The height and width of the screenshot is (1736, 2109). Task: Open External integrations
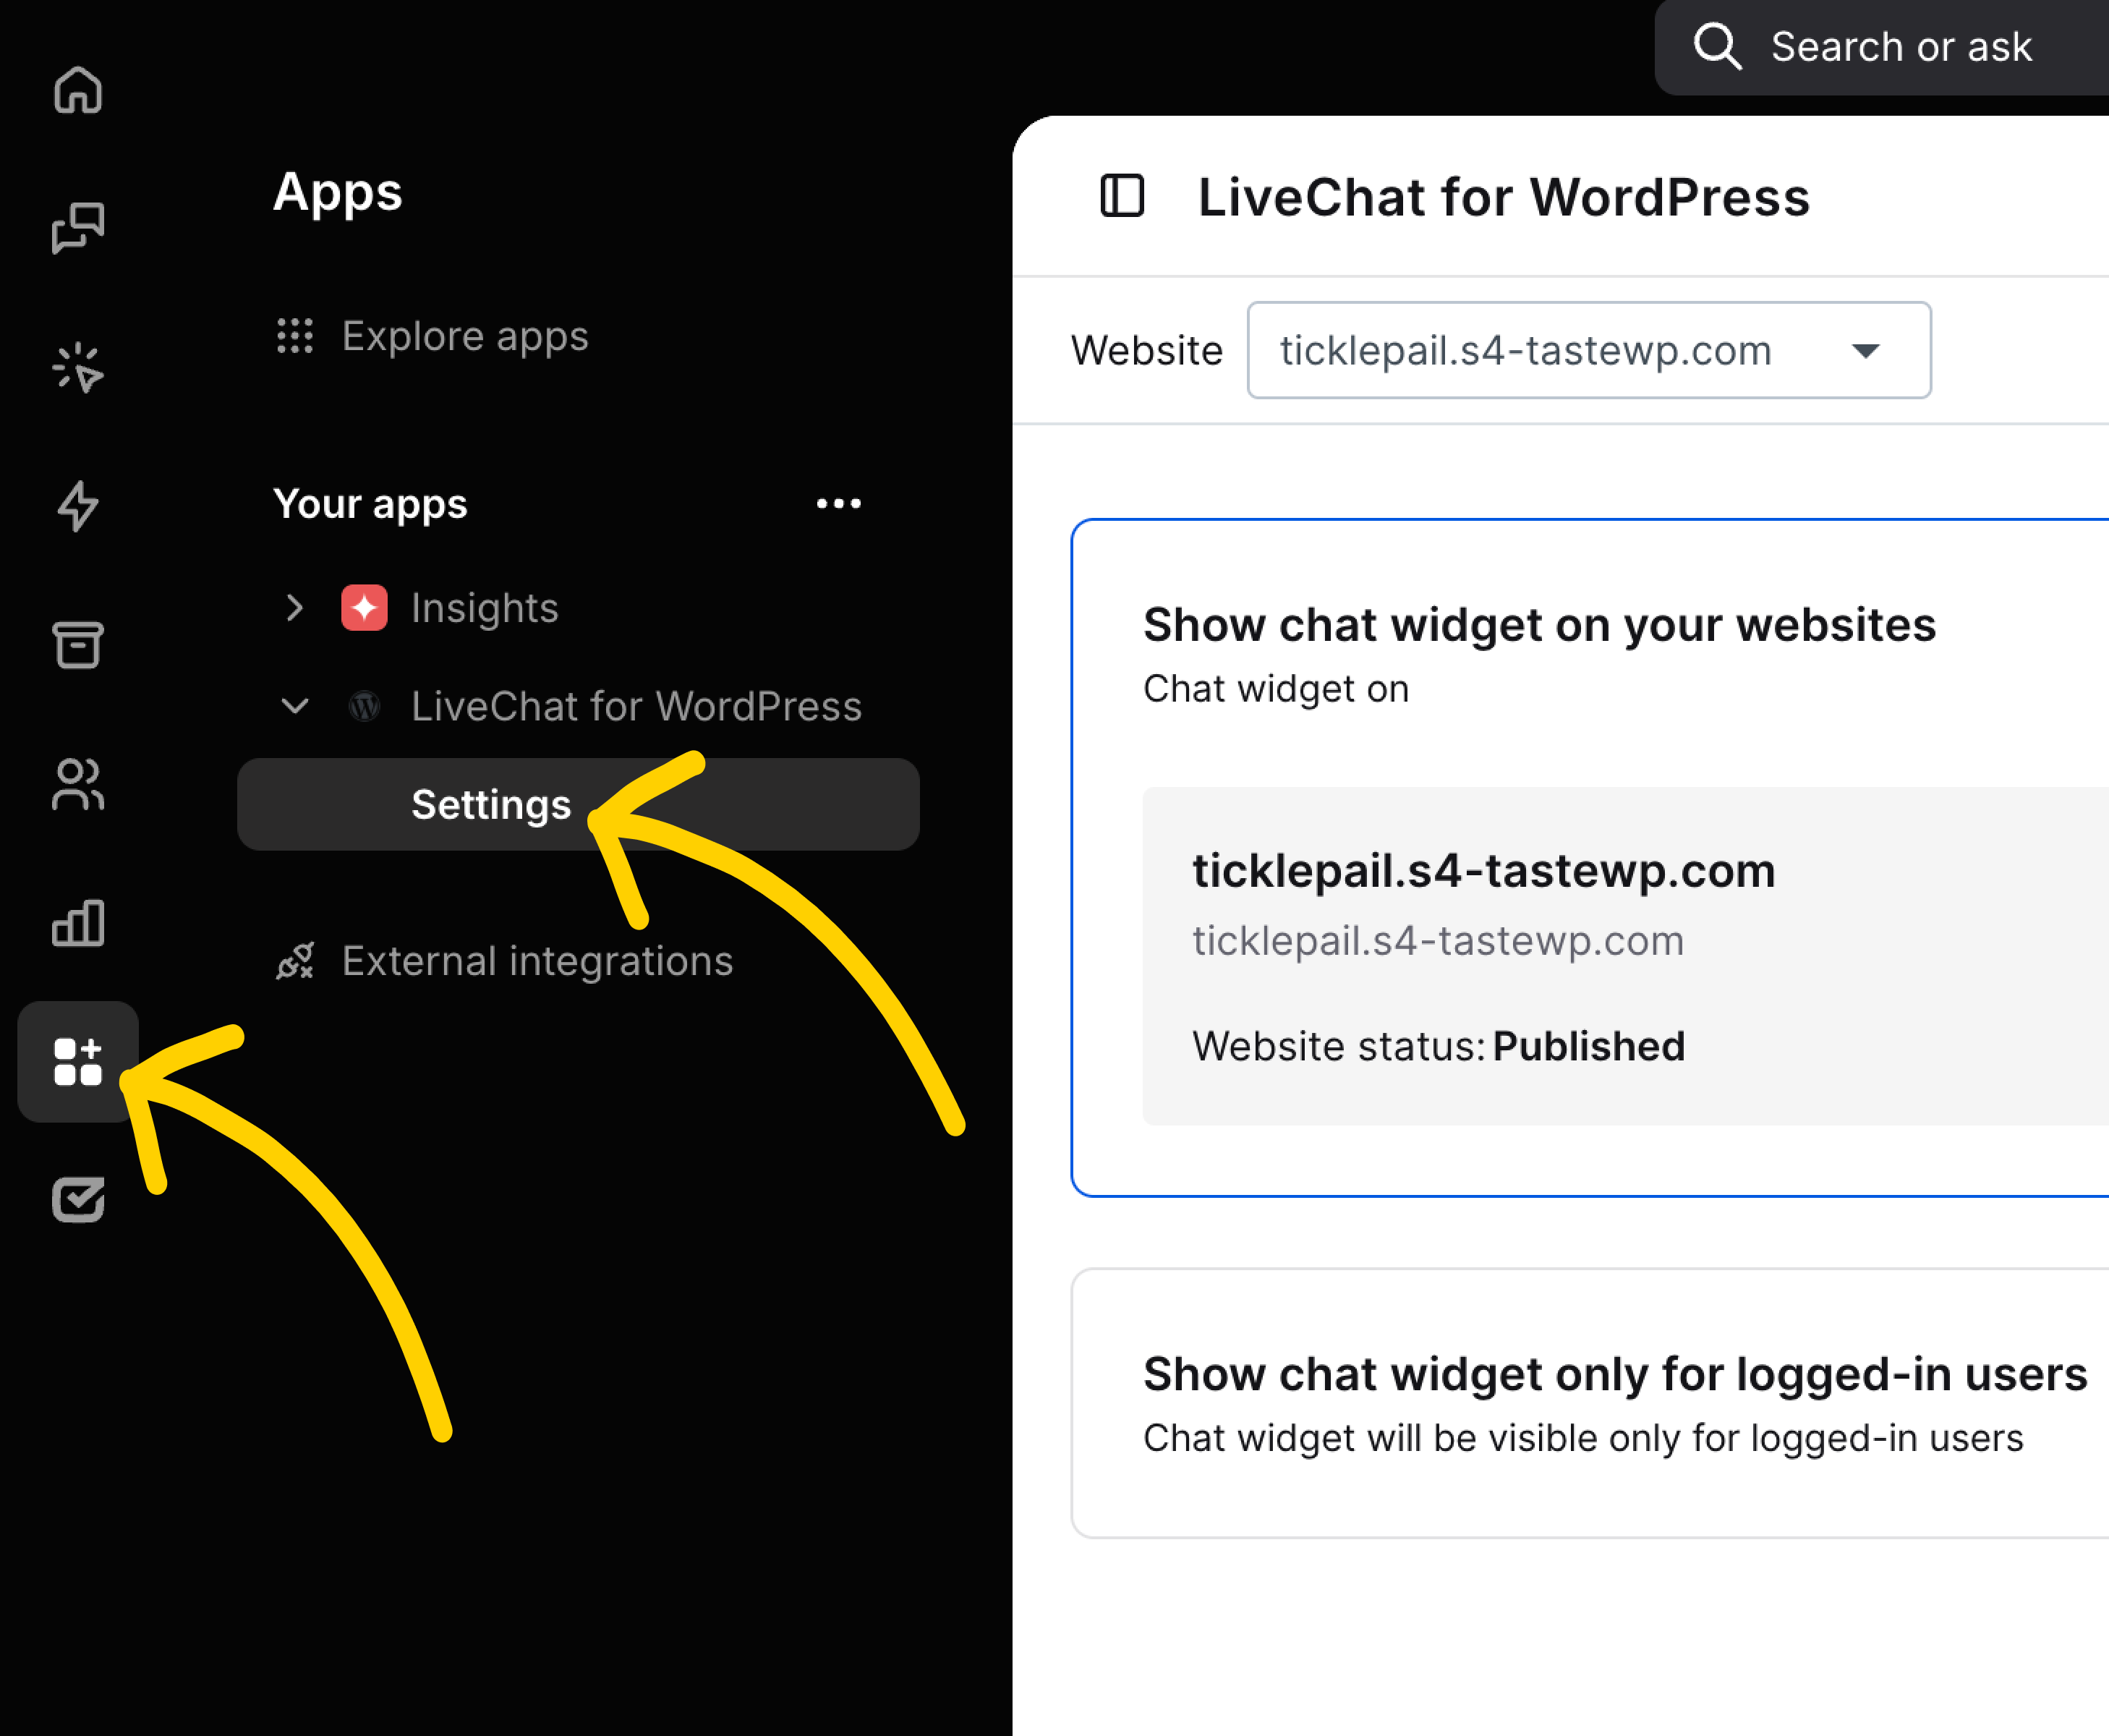[537, 961]
